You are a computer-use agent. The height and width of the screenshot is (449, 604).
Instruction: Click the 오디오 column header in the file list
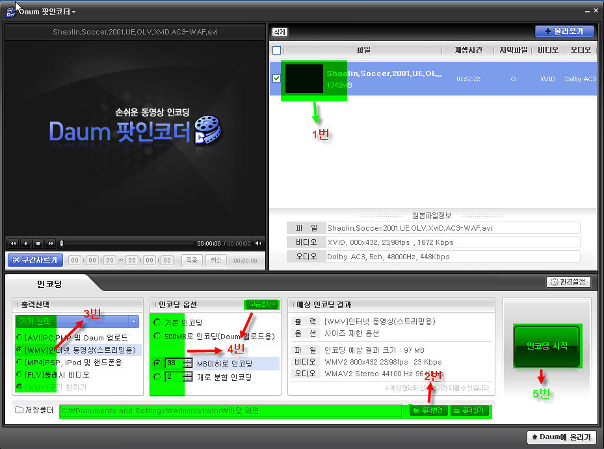[x=581, y=50]
